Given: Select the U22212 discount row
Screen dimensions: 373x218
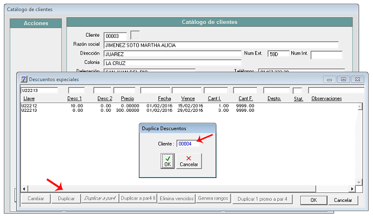Looking at the screenshot, I should point(138,106).
